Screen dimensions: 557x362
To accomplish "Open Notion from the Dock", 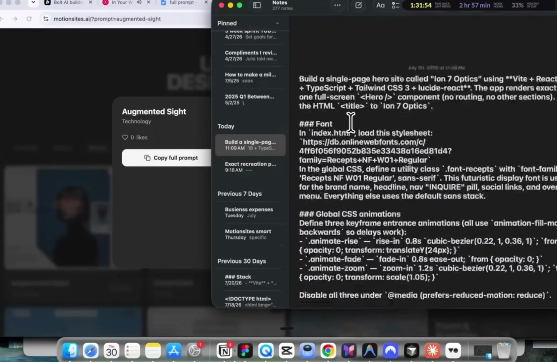I will [224, 351].
